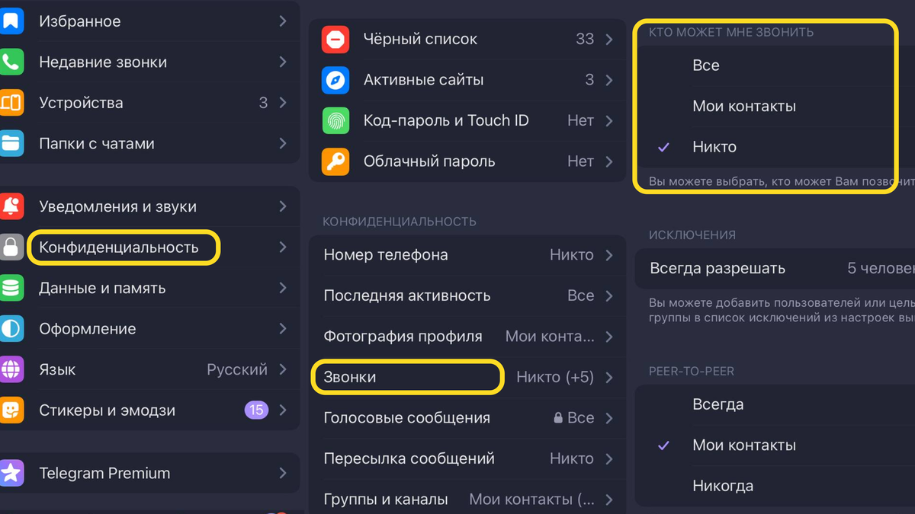Open the orange Стикеры и эмодзи icon
This screenshot has width=915, height=514.
point(11,410)
